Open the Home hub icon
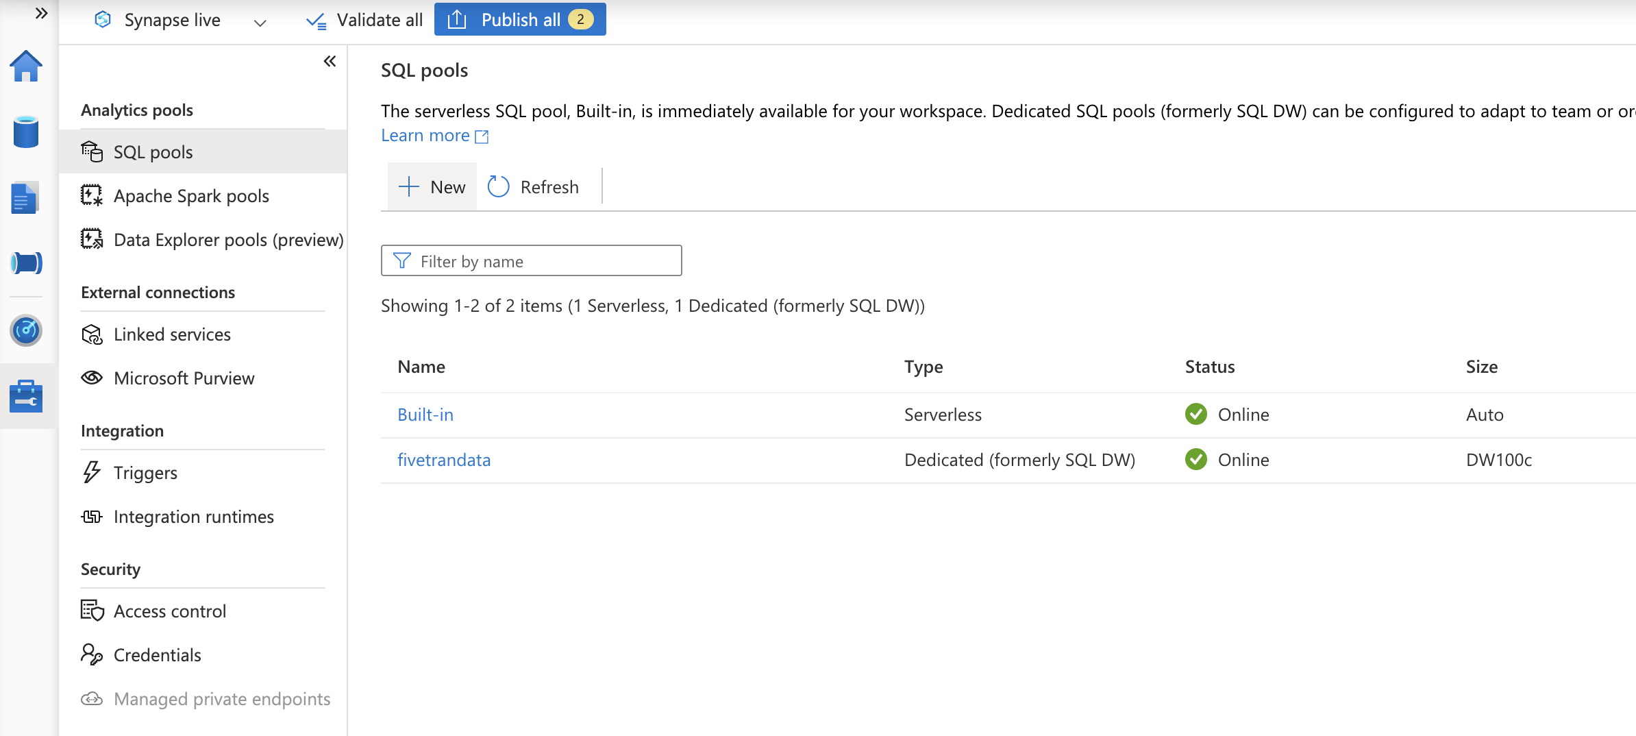This screenshot has height=736, width=1636. 26,66
